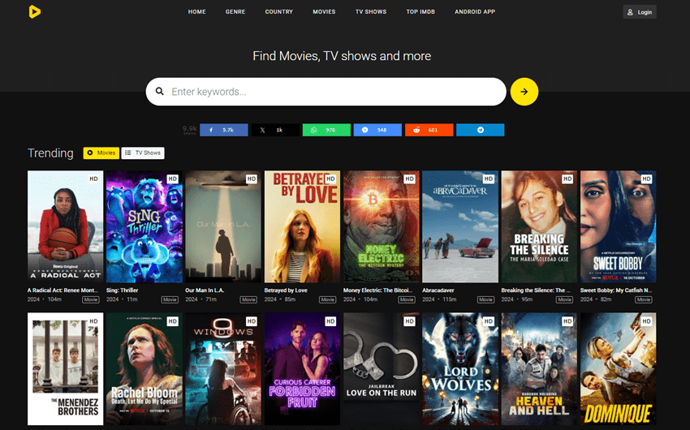Click title link 'Money Electric: The Bitcoi...'

click(378, 290)
